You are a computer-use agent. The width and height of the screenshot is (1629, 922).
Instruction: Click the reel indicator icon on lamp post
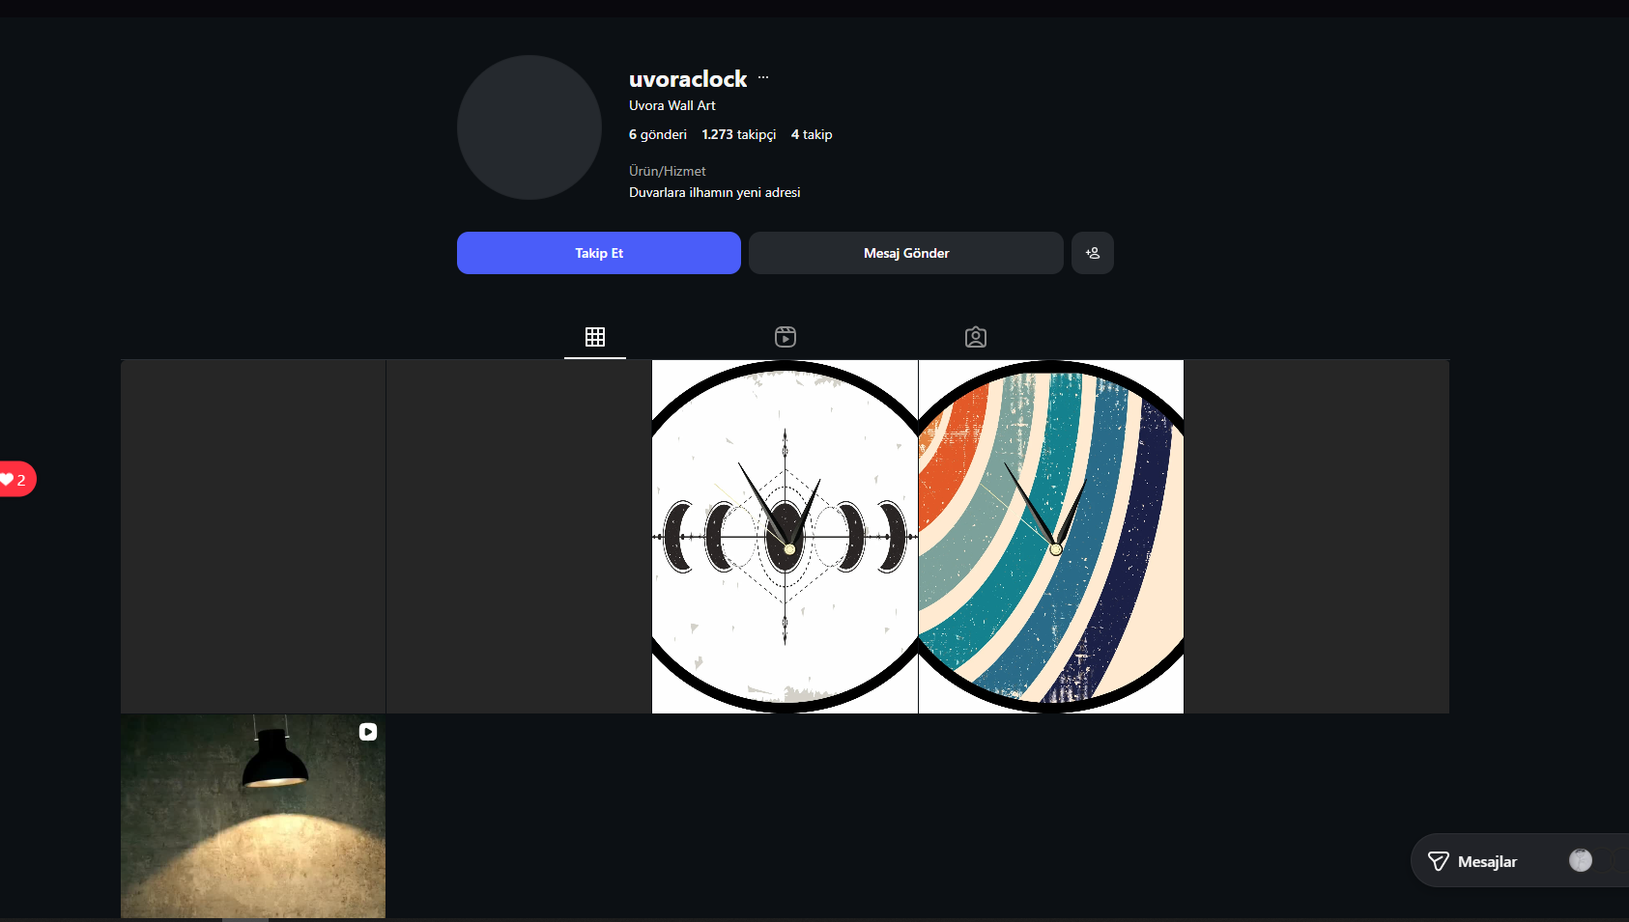pyautogui.click(x=368, y=732)
